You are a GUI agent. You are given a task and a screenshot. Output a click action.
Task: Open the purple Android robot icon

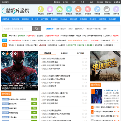pos(50,9)
